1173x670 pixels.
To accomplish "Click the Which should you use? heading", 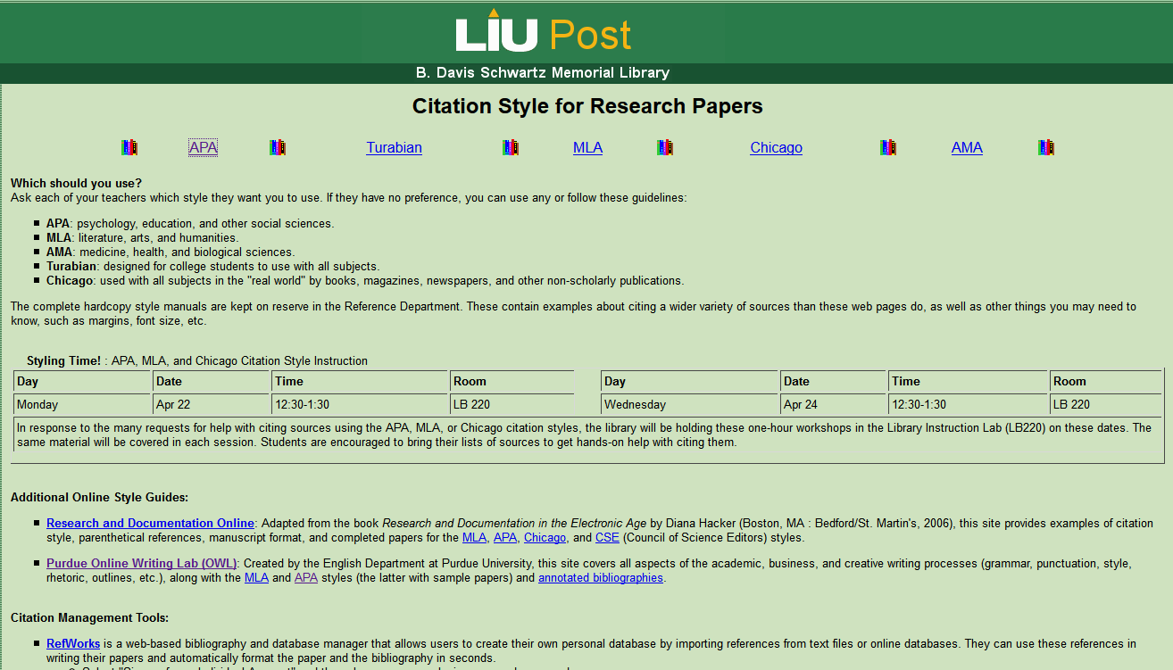I will point(76,184).
